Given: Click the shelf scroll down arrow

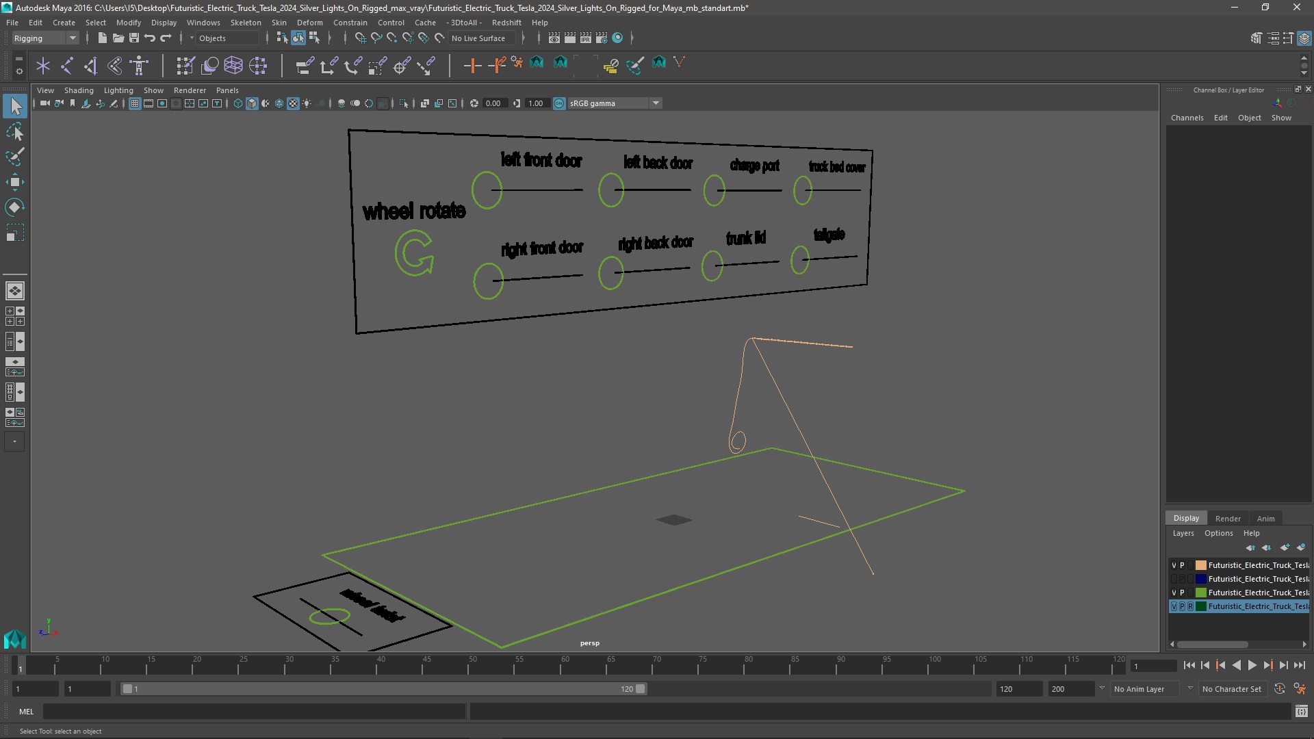Looking at the screenshot, I should [x=1304, y=73].
